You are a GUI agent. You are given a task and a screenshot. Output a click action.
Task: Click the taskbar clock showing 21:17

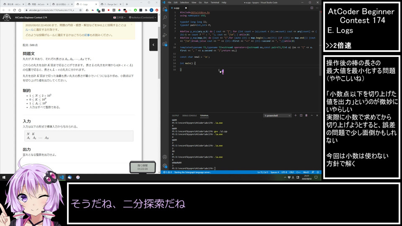pyautogui.click(x=307, y=177)
